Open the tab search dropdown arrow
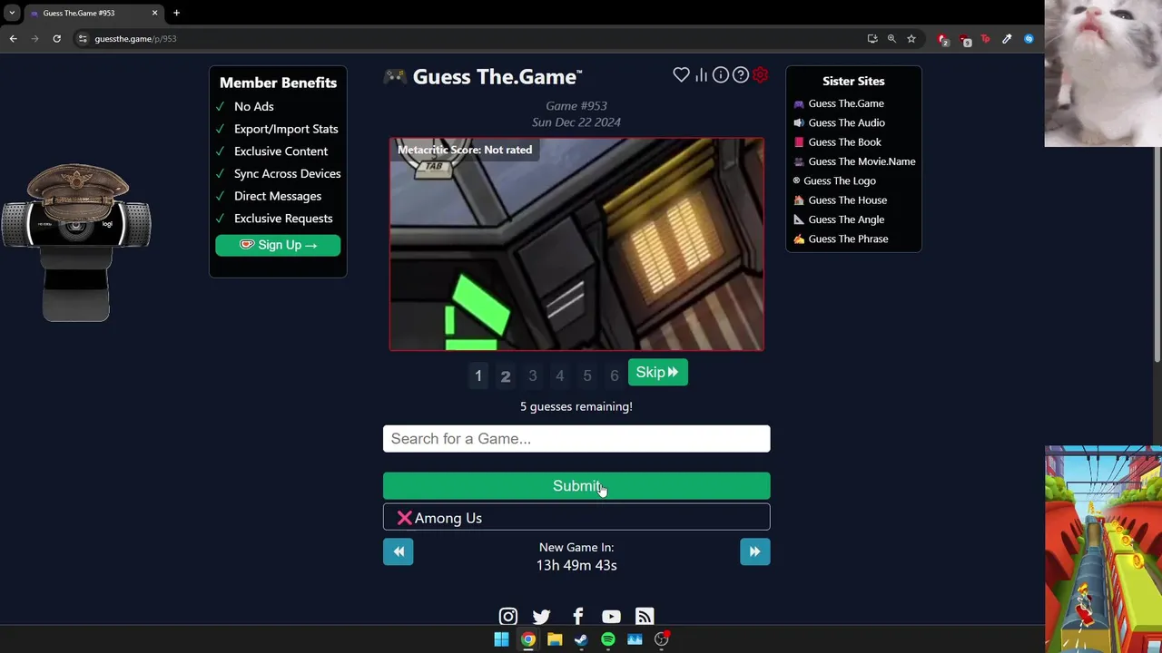 [12, 13]
